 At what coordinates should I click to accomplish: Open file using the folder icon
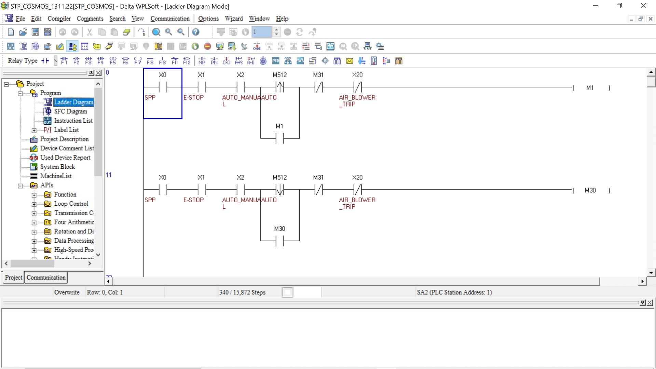[23, 32]
